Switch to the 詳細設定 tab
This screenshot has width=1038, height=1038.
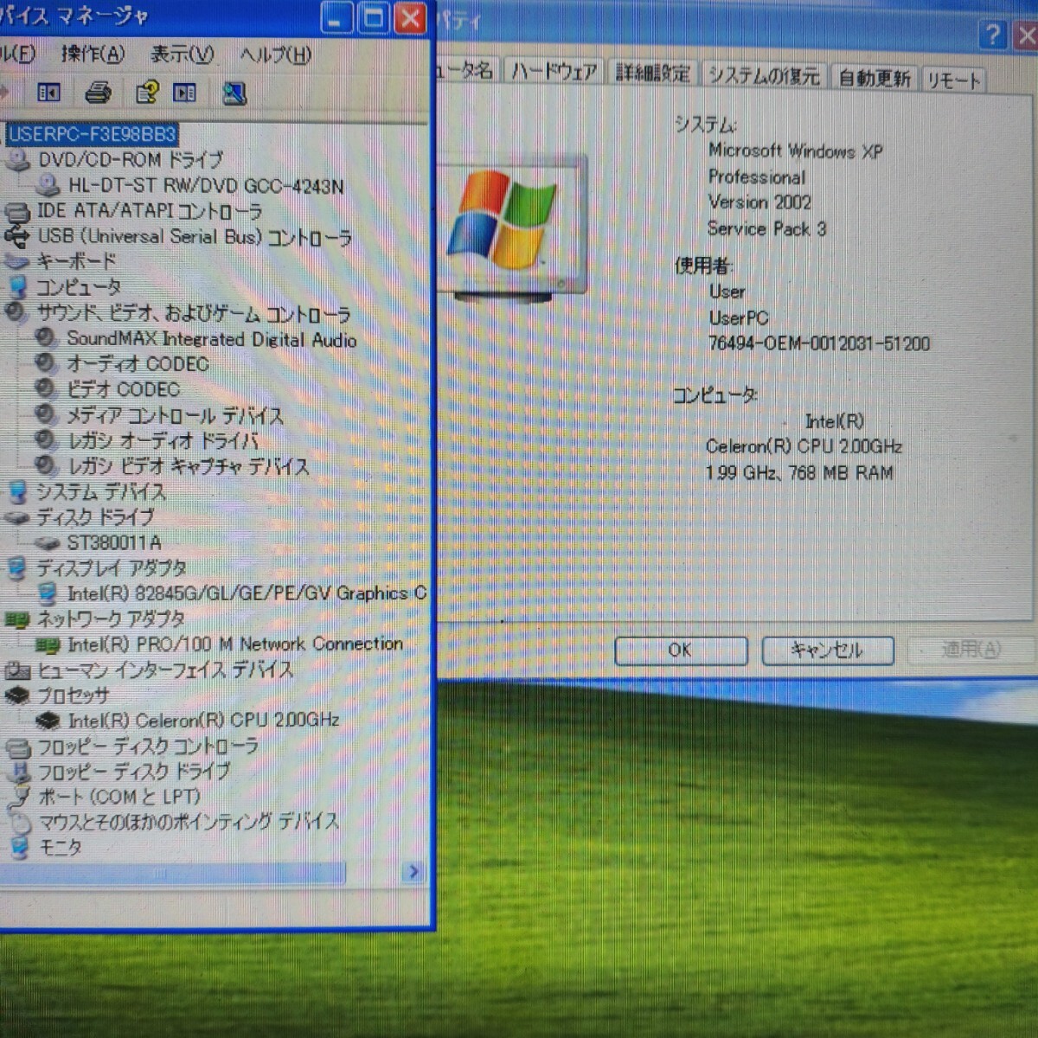[653, 74]
